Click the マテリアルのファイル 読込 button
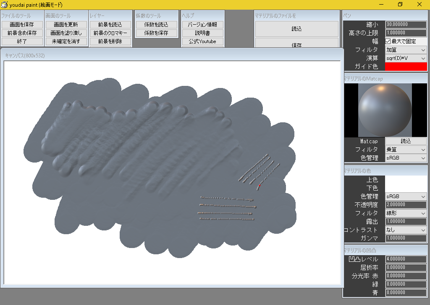 (296, 29)
